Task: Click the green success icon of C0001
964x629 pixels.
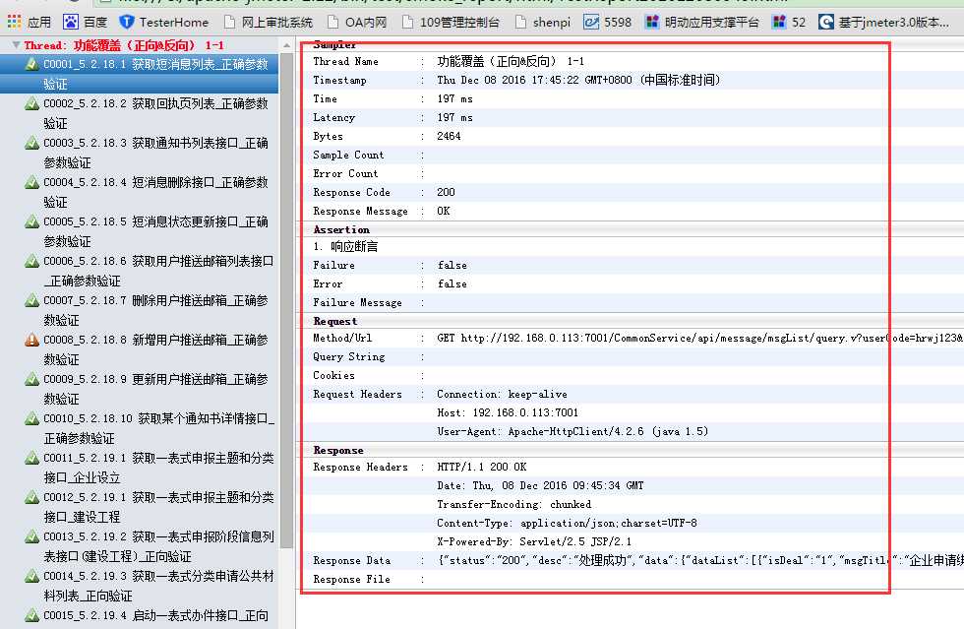Action: [x=31, y=64]
